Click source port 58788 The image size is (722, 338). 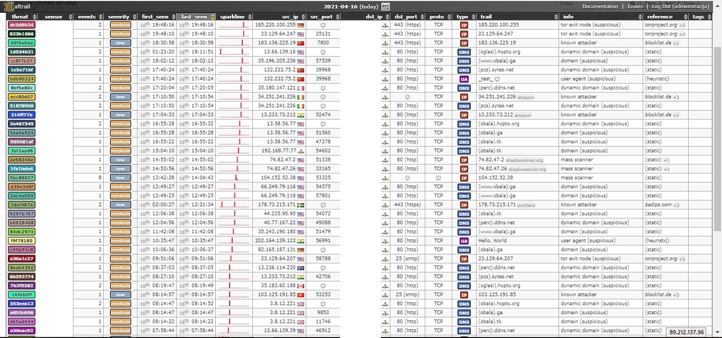click(x=323, y=259)
